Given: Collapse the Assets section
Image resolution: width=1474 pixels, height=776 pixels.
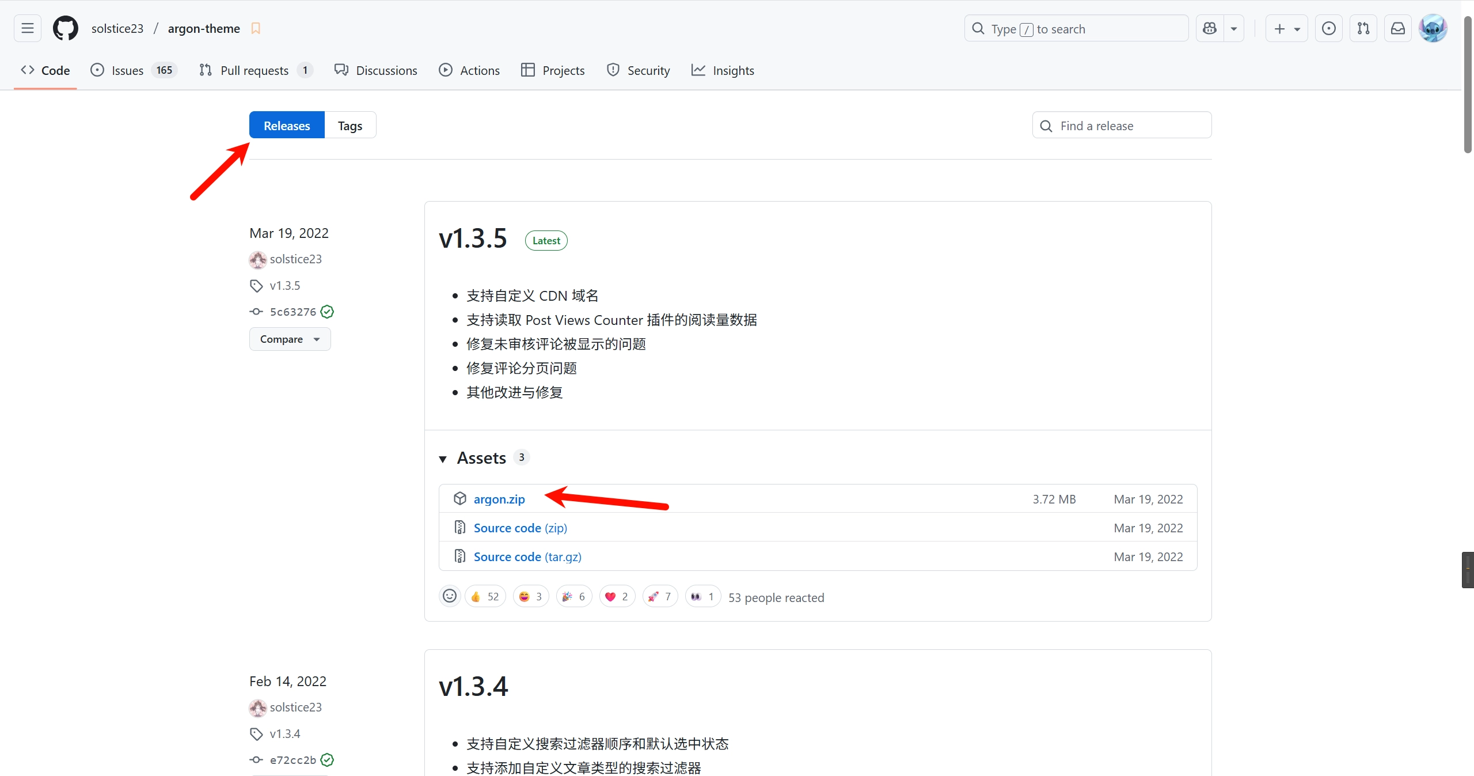Looking at the screenshot, I should [x=443, y=459].
